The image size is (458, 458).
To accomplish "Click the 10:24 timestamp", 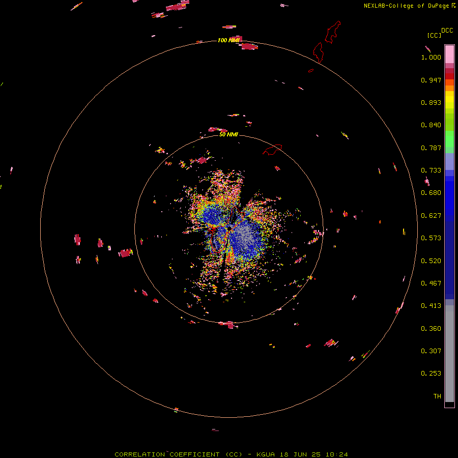I will [336, 454].
